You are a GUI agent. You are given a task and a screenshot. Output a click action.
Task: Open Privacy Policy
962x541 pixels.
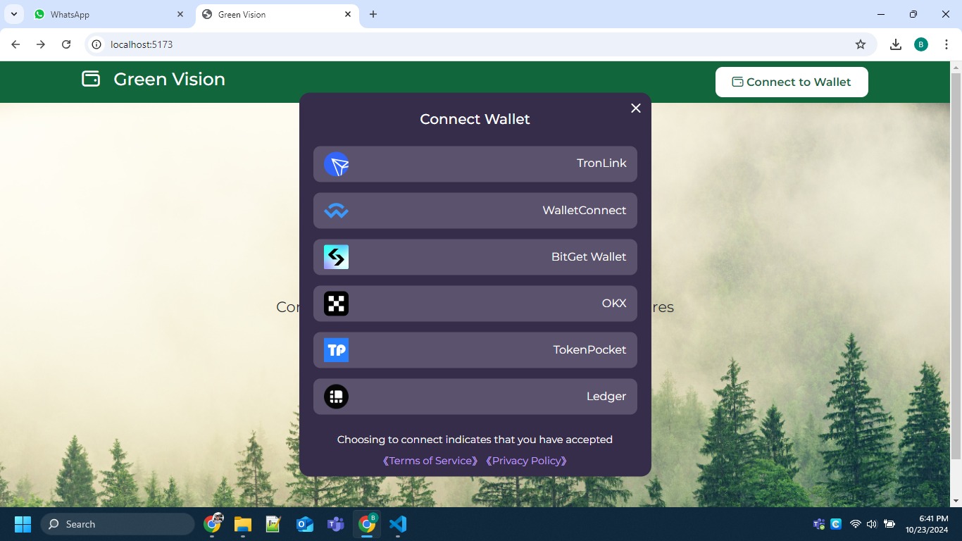526,461
